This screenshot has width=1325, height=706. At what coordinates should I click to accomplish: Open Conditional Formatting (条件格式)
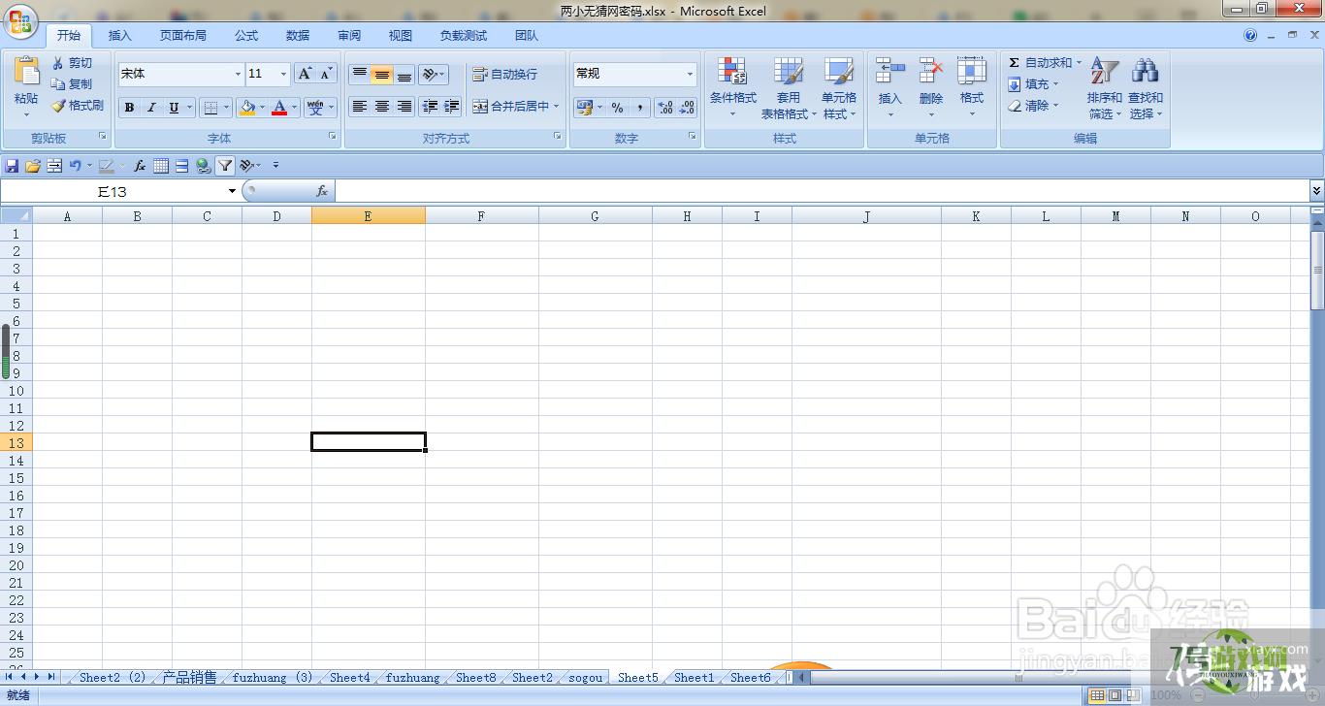click(x=732, y=87)
